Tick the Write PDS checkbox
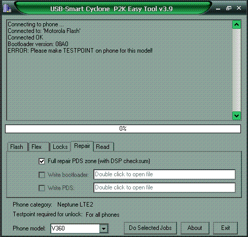Image resolution: width=248 pixels, height=237 pixels. click(42, 188)
